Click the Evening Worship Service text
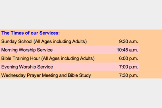Viewport: 162px width, 108px height. pyautogui.click(x=27, y=67)
